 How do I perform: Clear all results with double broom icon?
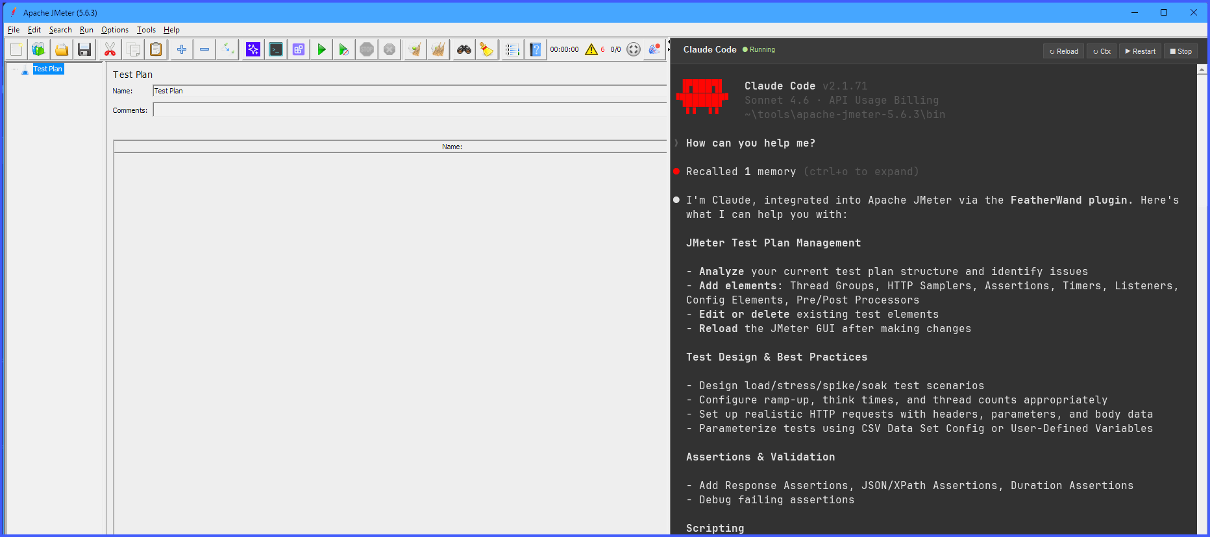(x=438, y=49)
